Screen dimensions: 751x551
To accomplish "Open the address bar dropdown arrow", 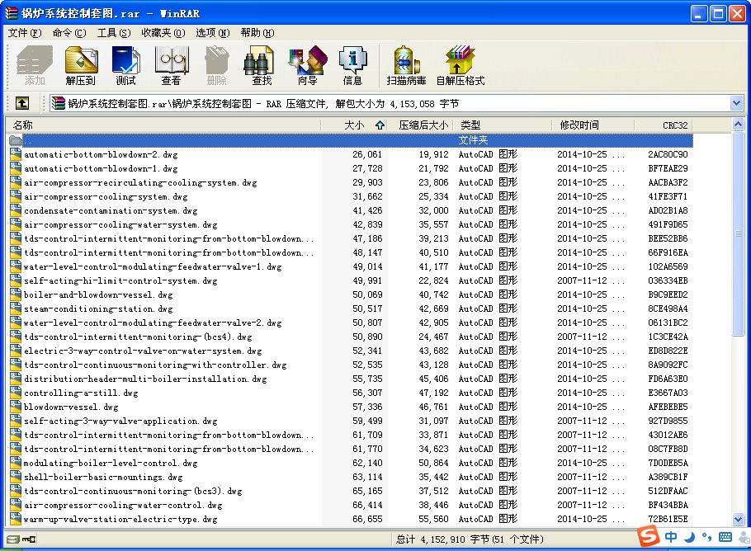I will coord(737,103).
